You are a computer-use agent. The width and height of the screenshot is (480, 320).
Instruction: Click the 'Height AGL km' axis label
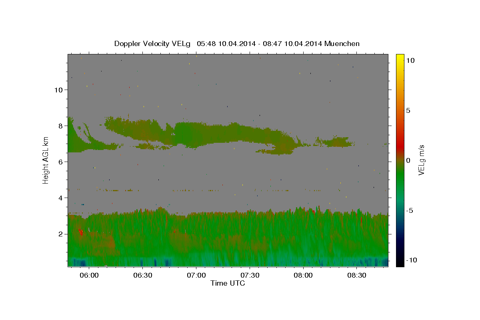(46, 160)
